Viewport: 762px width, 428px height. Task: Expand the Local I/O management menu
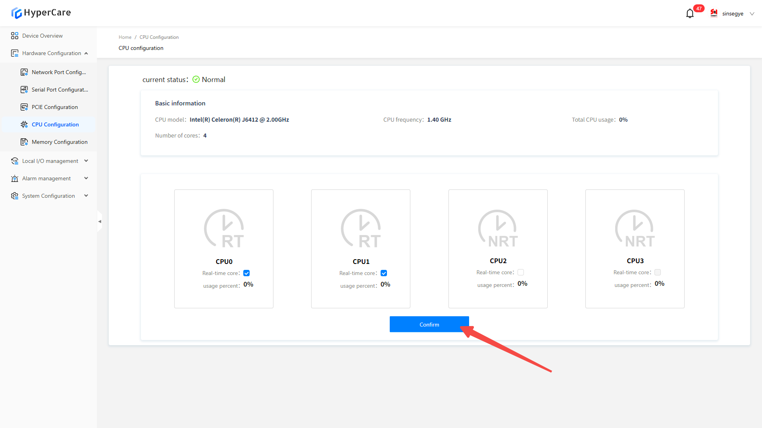[x=50, y=161]
